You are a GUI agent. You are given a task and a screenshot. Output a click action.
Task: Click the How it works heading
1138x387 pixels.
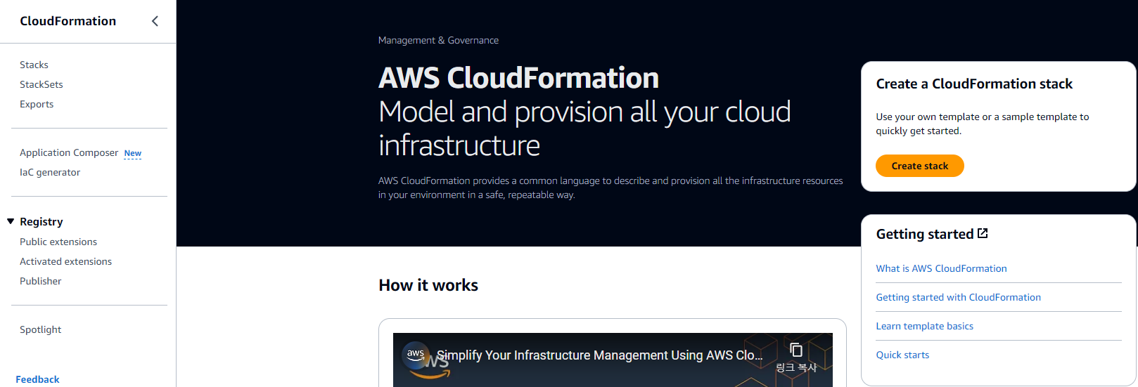[x=428, y=285]
